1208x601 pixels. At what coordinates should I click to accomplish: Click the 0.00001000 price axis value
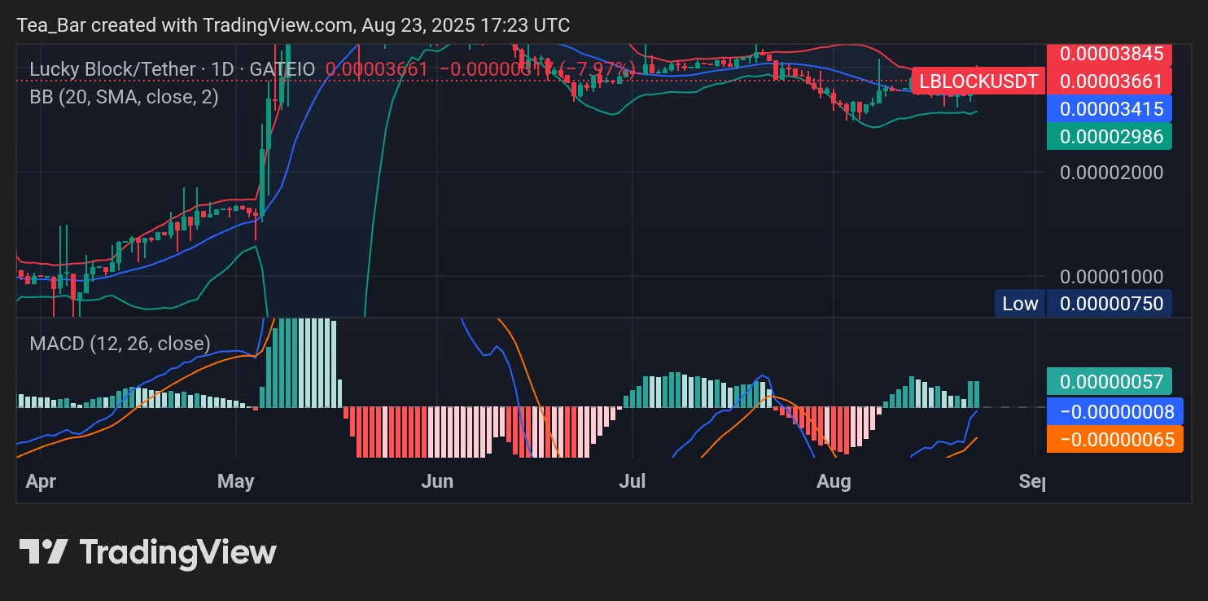pyautogui.click(x=1111, y=276)
